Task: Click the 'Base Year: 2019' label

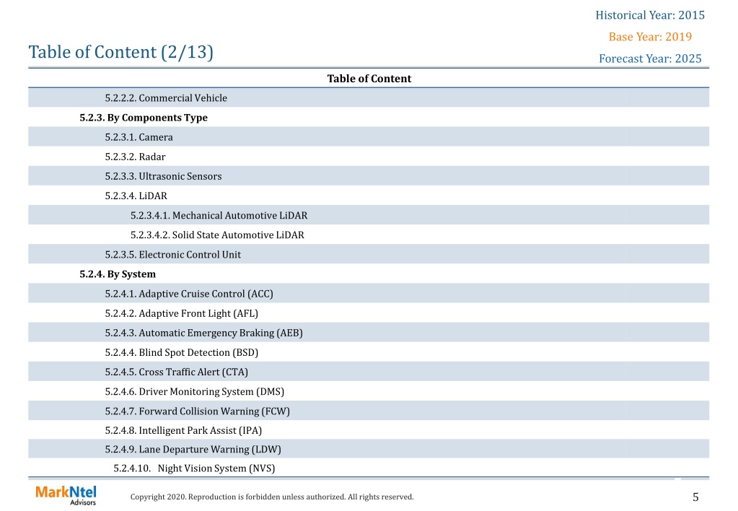Action: 650,37
